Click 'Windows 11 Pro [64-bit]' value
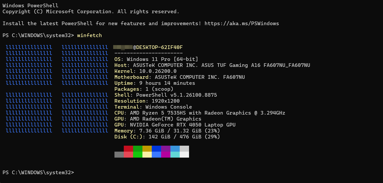This screenshot has width=383, height=183. pos(162,59)
